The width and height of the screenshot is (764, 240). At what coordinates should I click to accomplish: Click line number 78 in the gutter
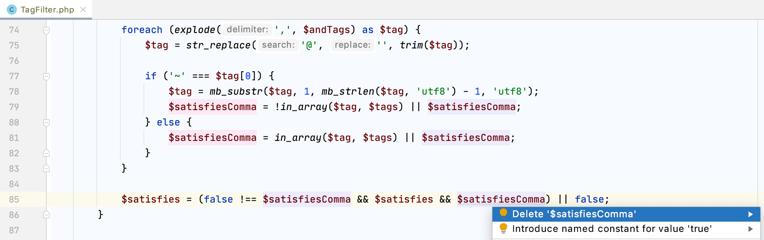click(x=14, y=91)
